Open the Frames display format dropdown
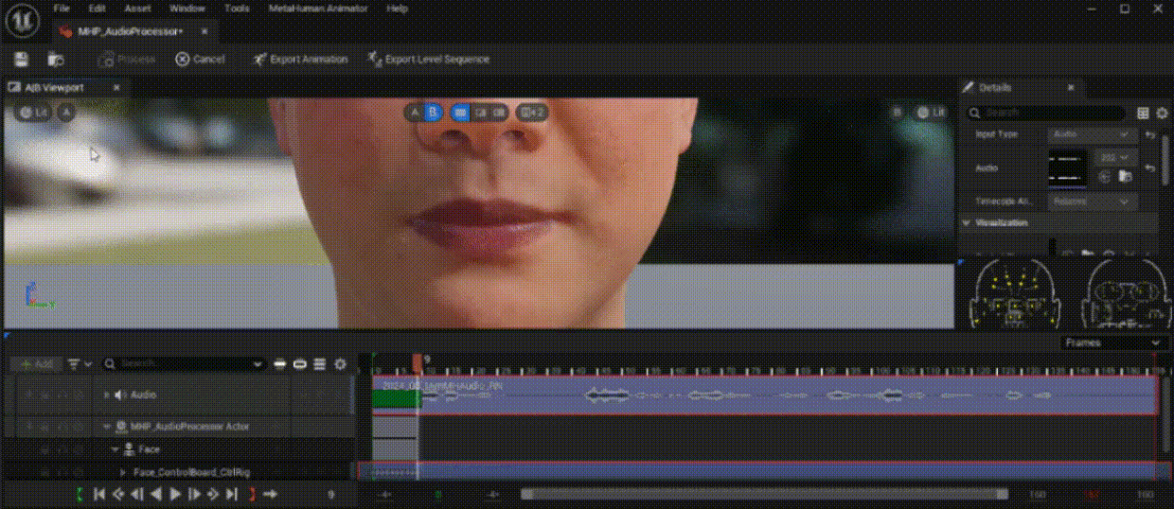Image resolution: width=1174 pixels, height=509 pixels. click(1112, 342)
